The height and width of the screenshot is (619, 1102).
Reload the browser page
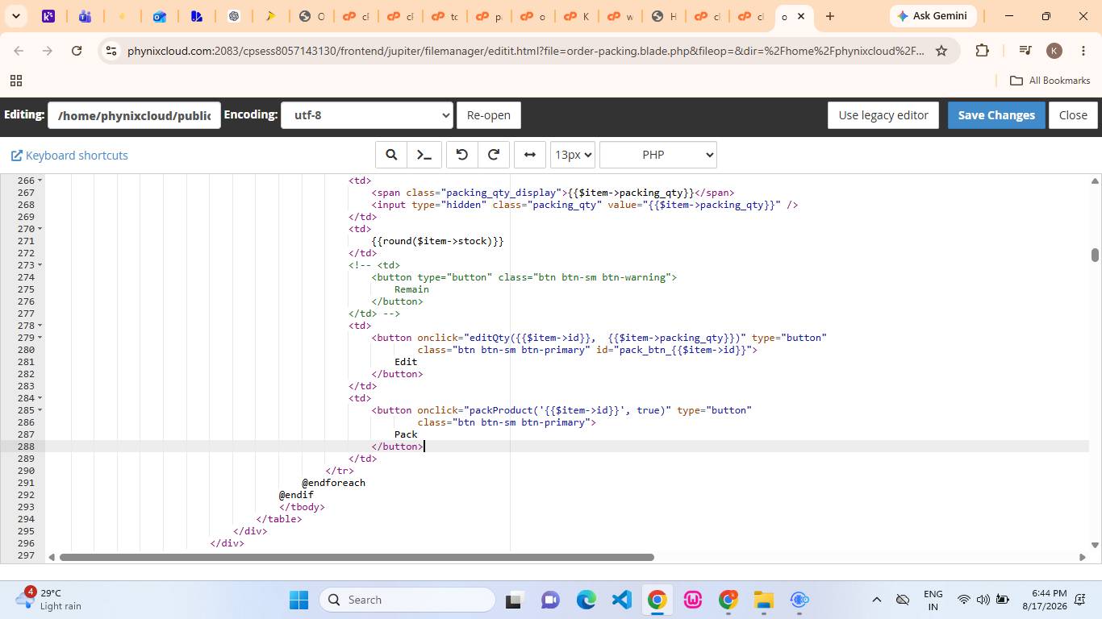[77, 51]
